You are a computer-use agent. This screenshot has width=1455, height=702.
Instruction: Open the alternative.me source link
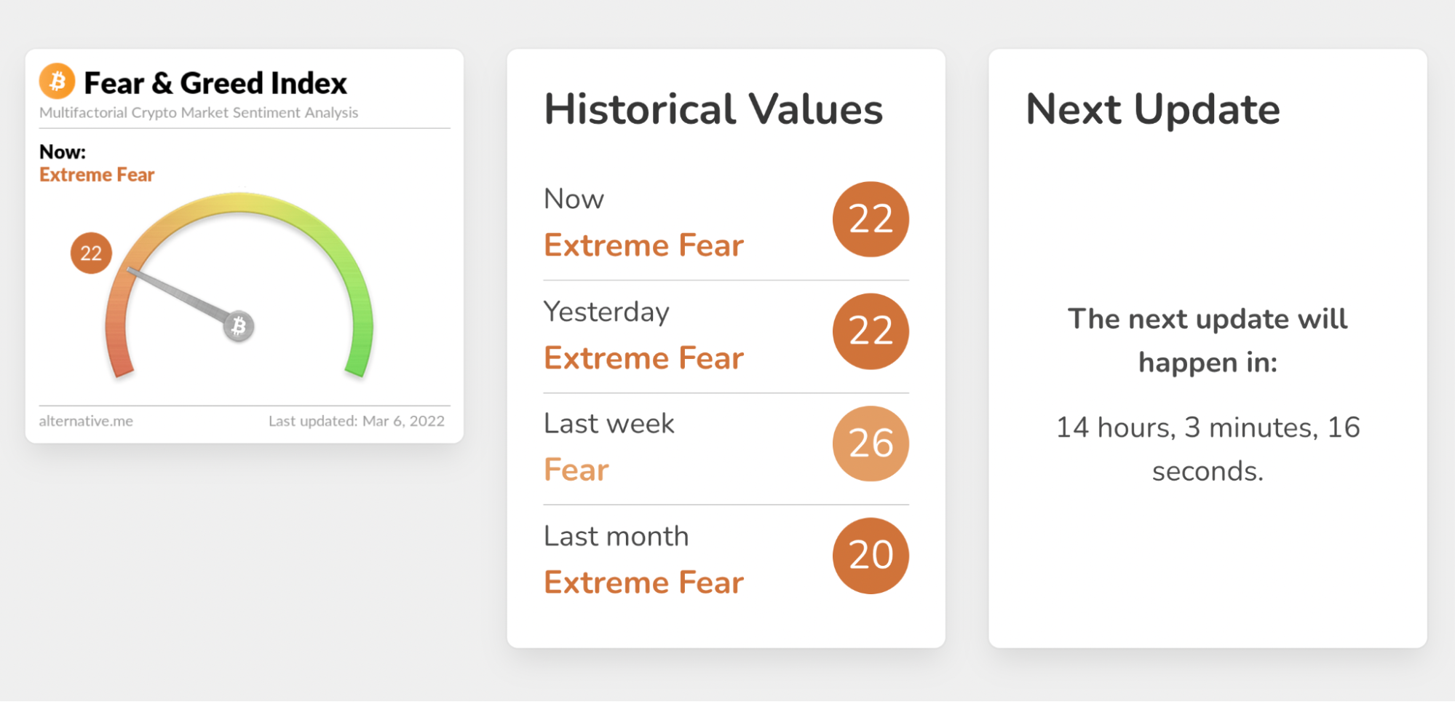click(x=86, y=421)
